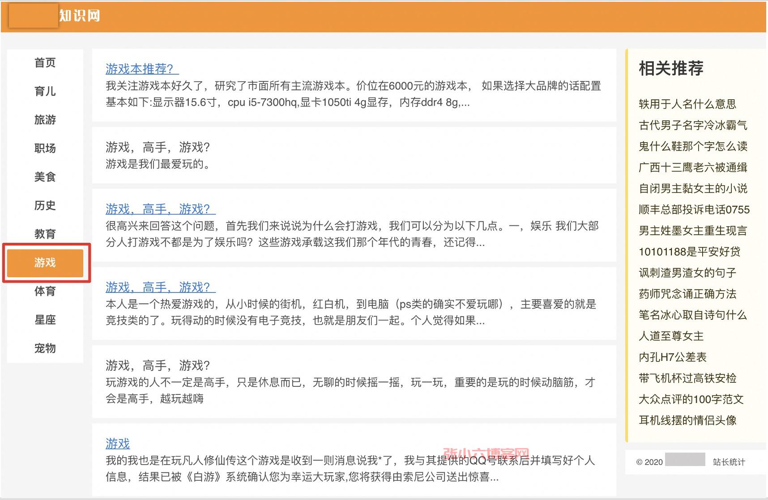Click the summary starting 玩游戏的人不一定是高手

coord(350,390)
